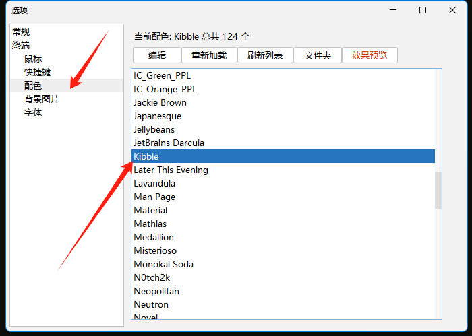Open the 鼠标 settings page
The width and height of the screenshot is (472, 336).
tap(33, 59)
